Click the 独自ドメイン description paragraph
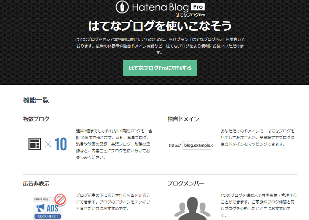Viewport: 309px width, 220px height. pyautogui.click(x=258, y=137)
